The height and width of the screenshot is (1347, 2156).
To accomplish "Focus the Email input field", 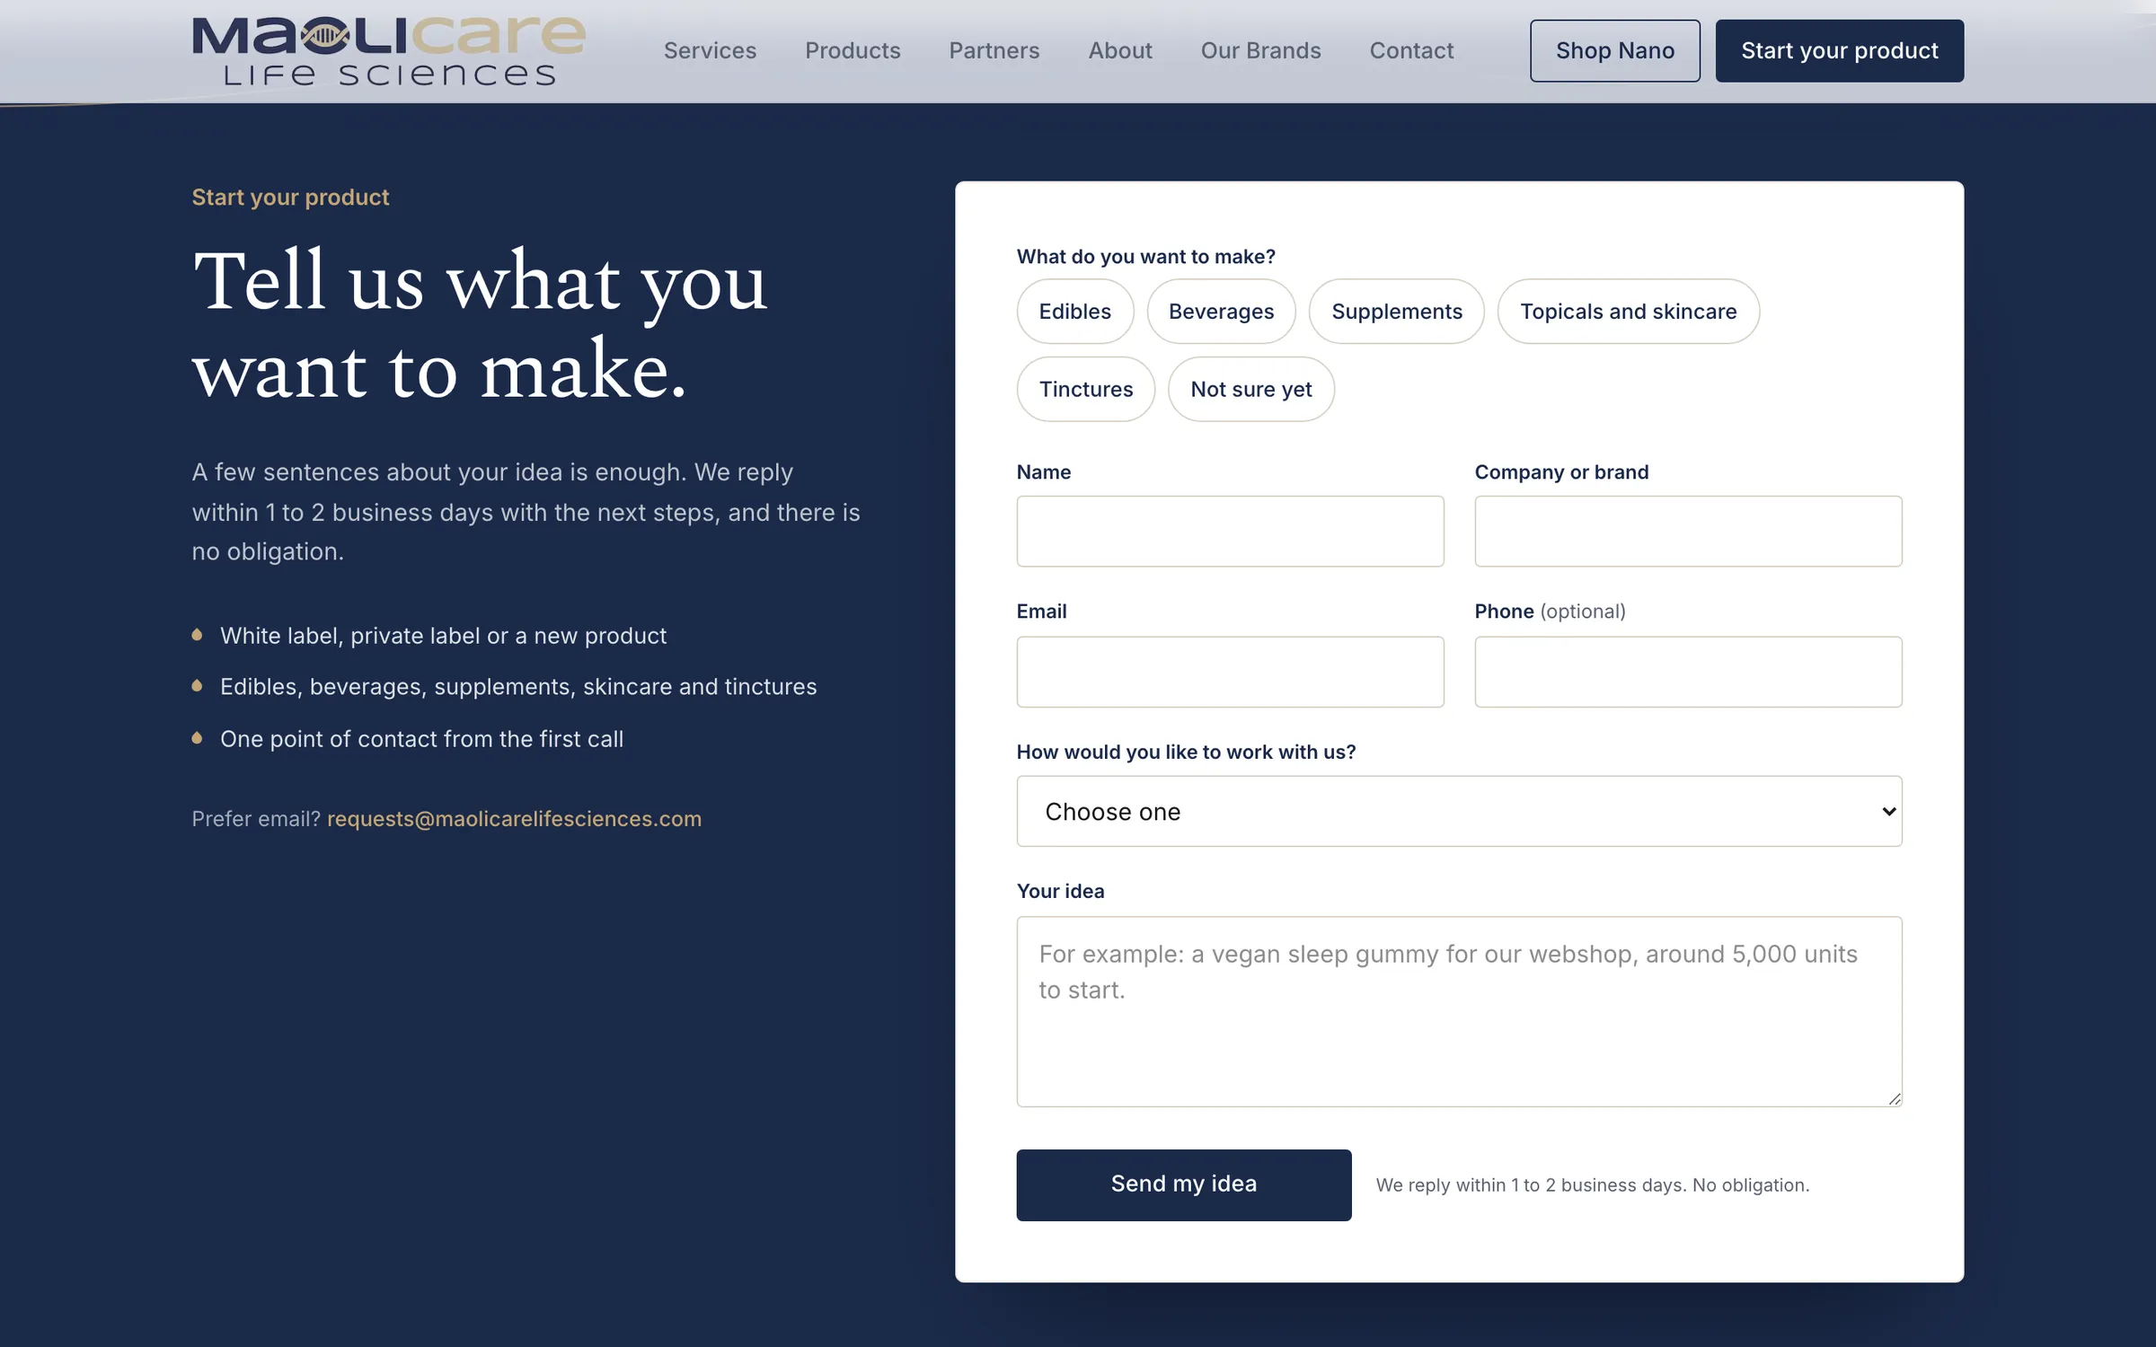I will 1230,672.
